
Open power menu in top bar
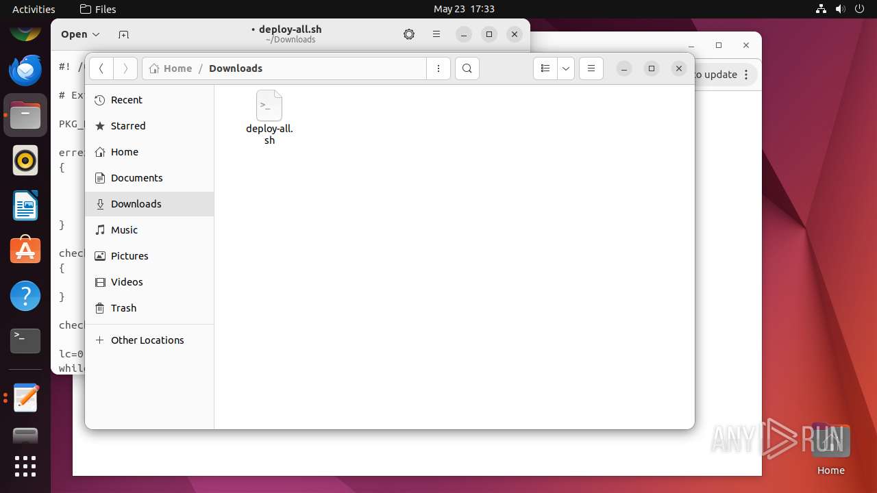859,9
